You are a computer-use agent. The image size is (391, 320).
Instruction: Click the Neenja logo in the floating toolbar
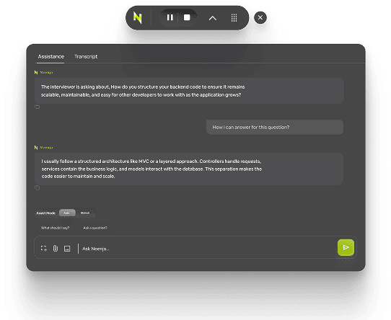coord(137,18)
